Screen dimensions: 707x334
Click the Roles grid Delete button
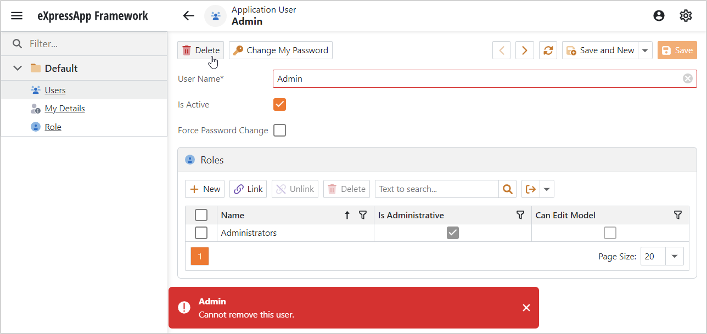(346, 189)
